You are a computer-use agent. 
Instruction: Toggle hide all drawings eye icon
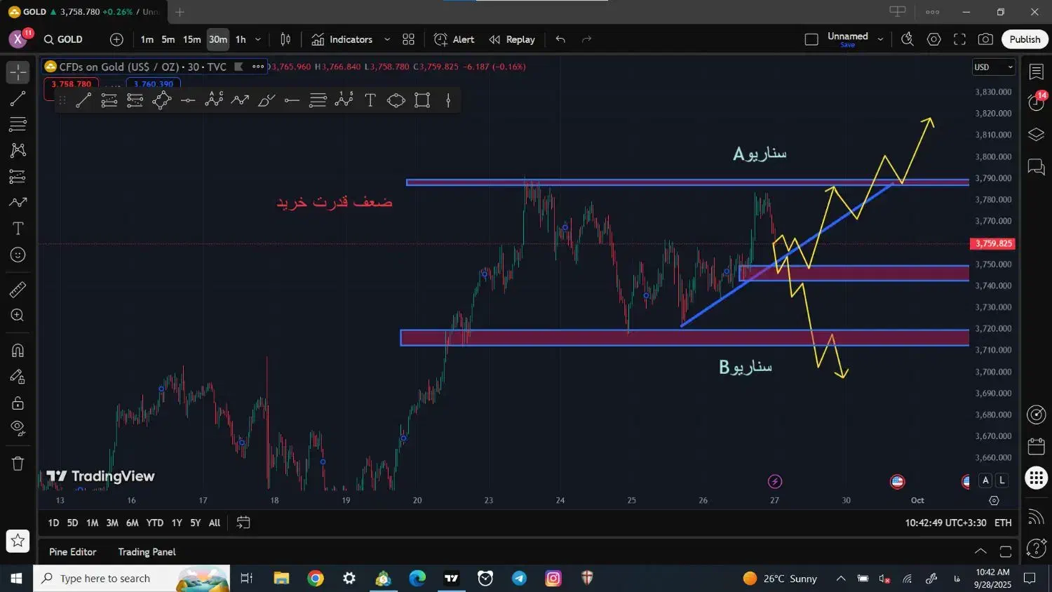pyautogui.click(x=18, y=428)
